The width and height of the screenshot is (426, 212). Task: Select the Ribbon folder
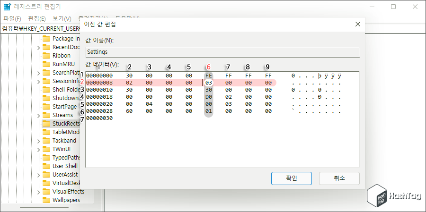click(62, 56)
